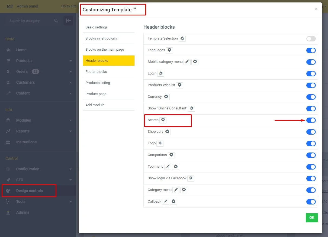Open settings gear for Search block
The height and width of the screenshot is (237, 328).
coord(163,120)
